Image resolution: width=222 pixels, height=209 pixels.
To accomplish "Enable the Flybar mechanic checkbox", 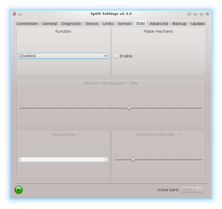I will (116, 56).
